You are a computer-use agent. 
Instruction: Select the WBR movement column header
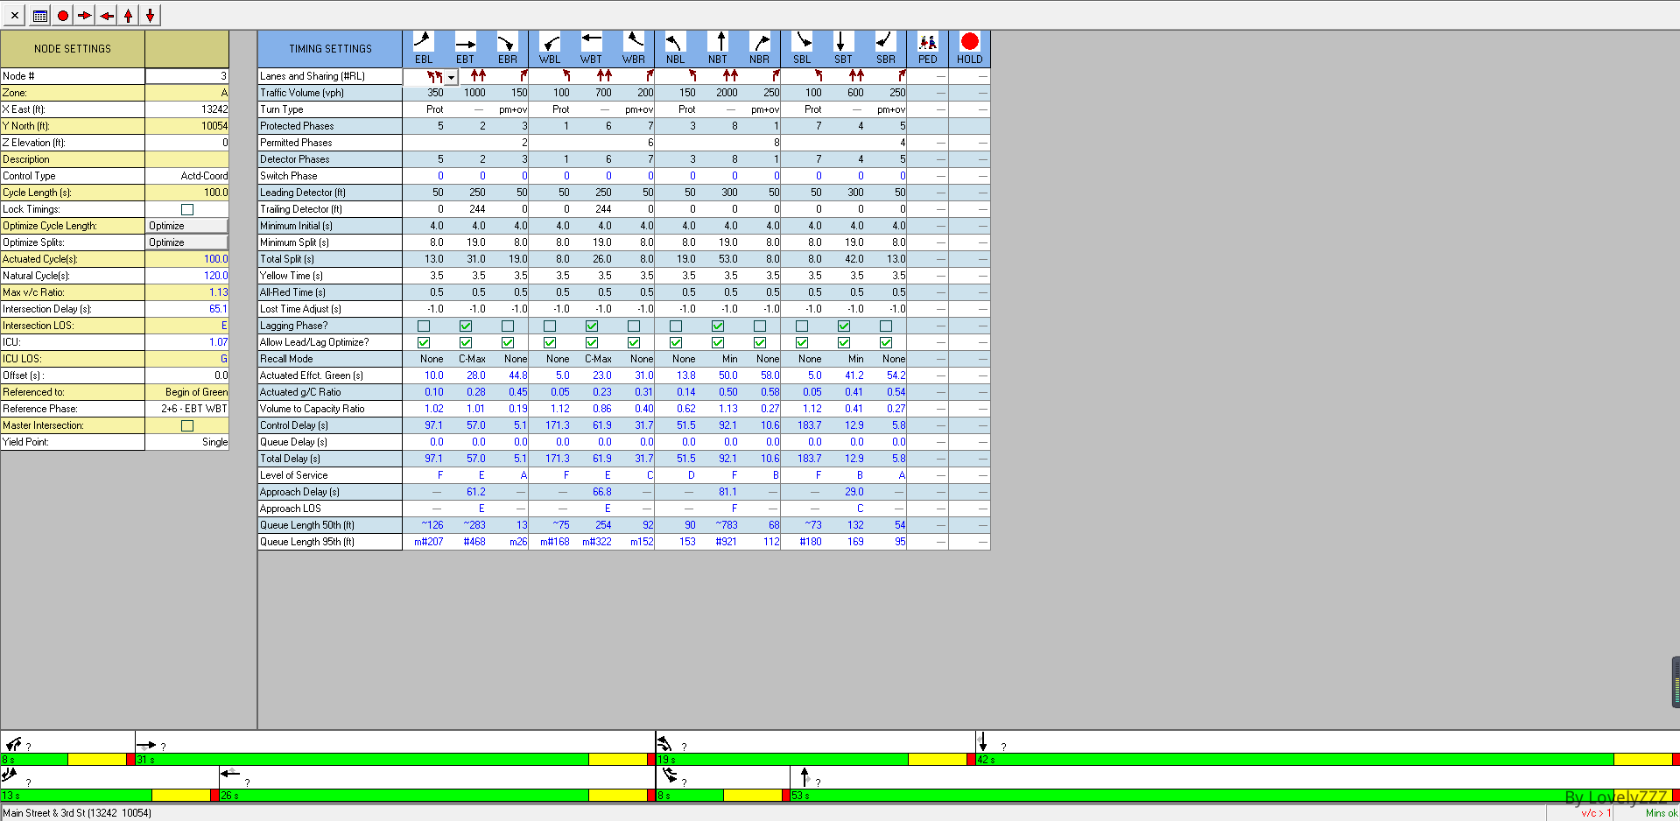point(634,48)
